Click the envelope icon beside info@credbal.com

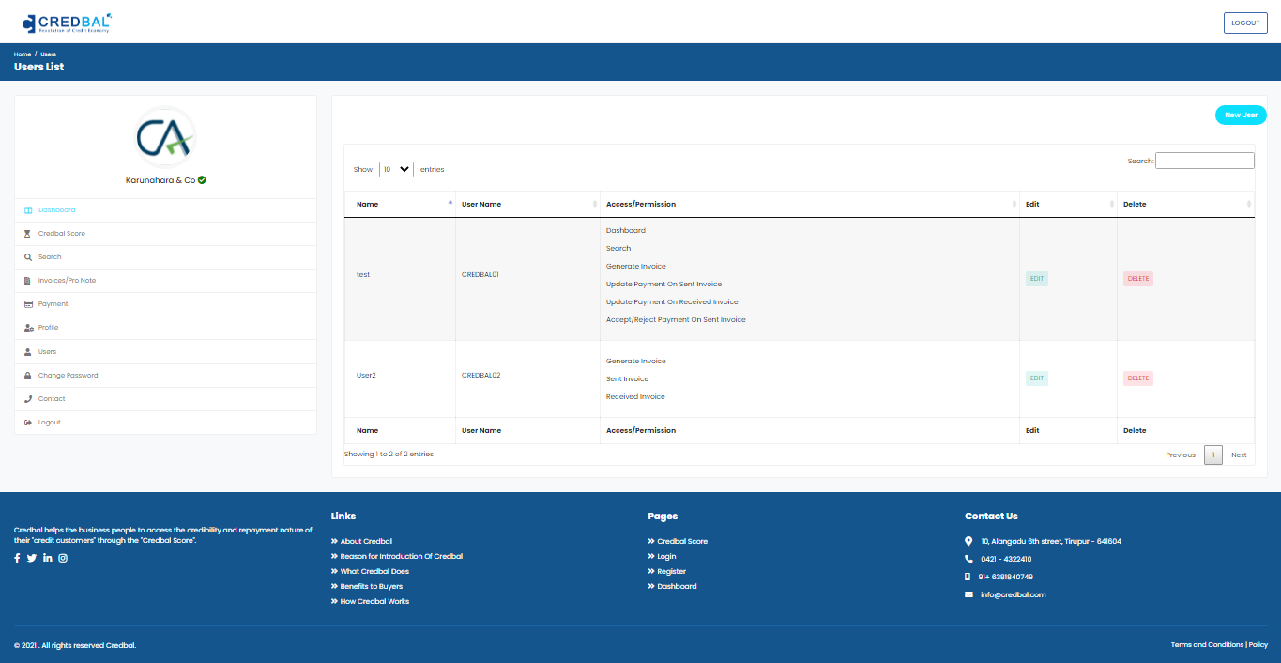968,594
